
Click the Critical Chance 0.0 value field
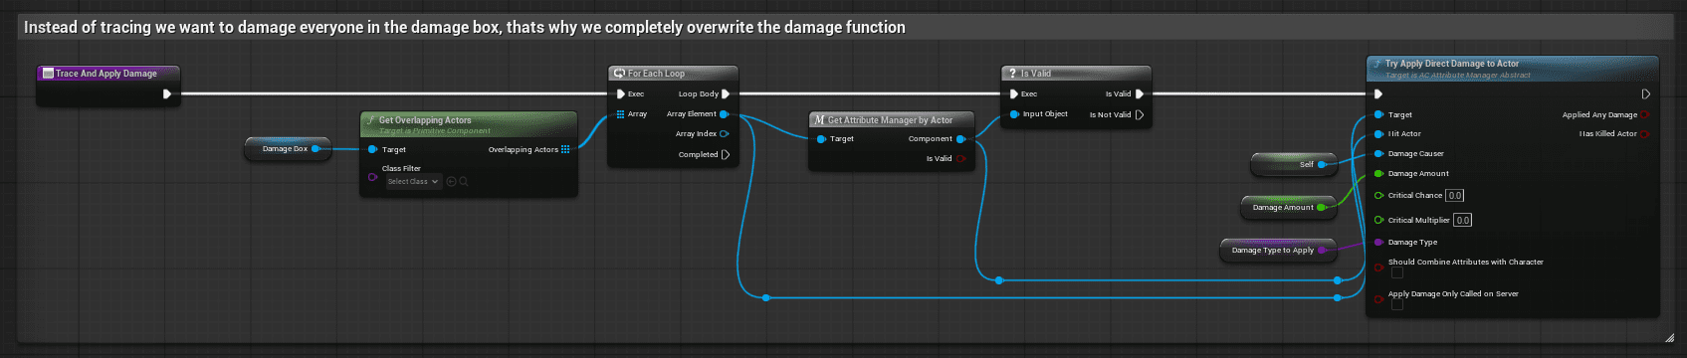click(x=1455, y=195)
